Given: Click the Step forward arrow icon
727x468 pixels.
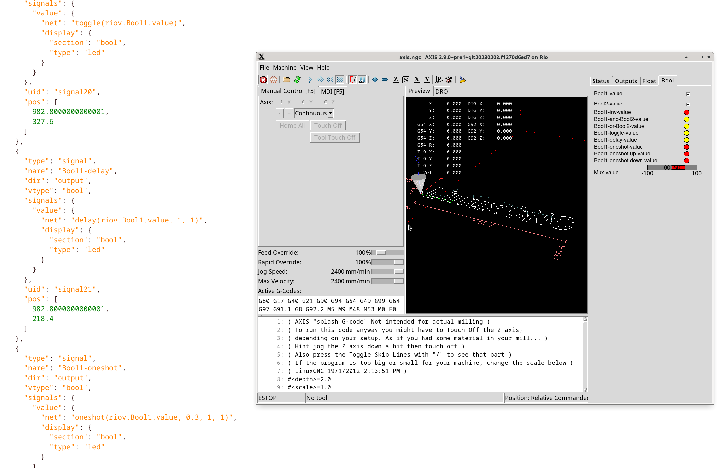Looking at the screenshot, I should (320, 80).
